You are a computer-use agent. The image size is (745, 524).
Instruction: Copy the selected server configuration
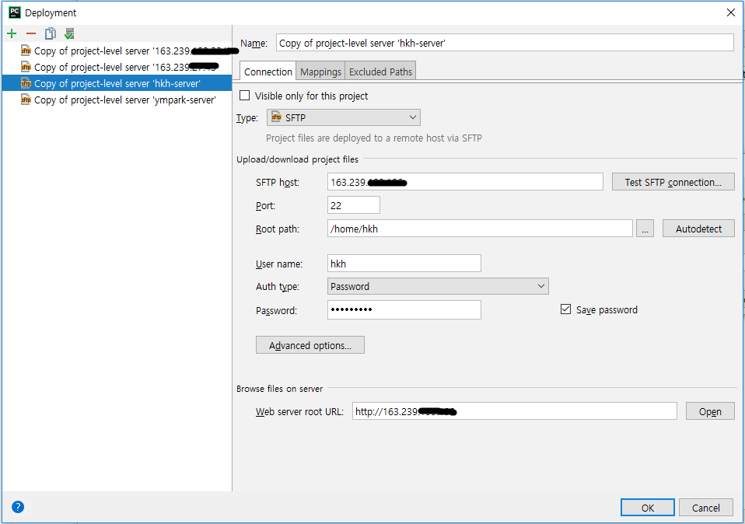(x=50, y=33)
